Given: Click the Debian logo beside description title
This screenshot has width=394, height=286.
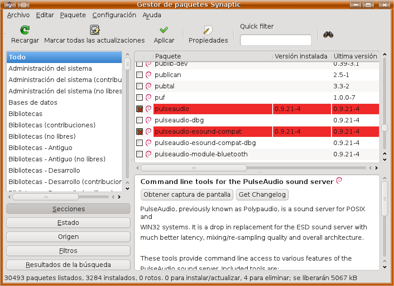Looking at the screenshot, I should pos(339,180).
